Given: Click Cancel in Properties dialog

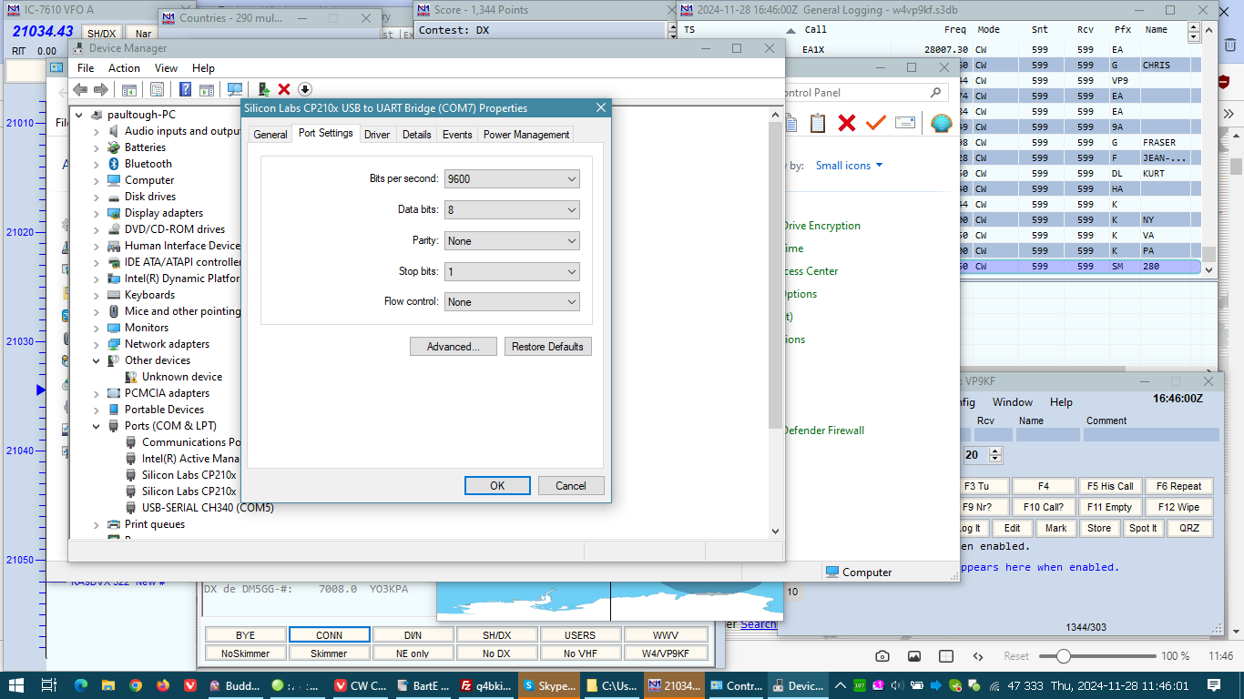Looking at the screenshot, I should tap(571, 486).
